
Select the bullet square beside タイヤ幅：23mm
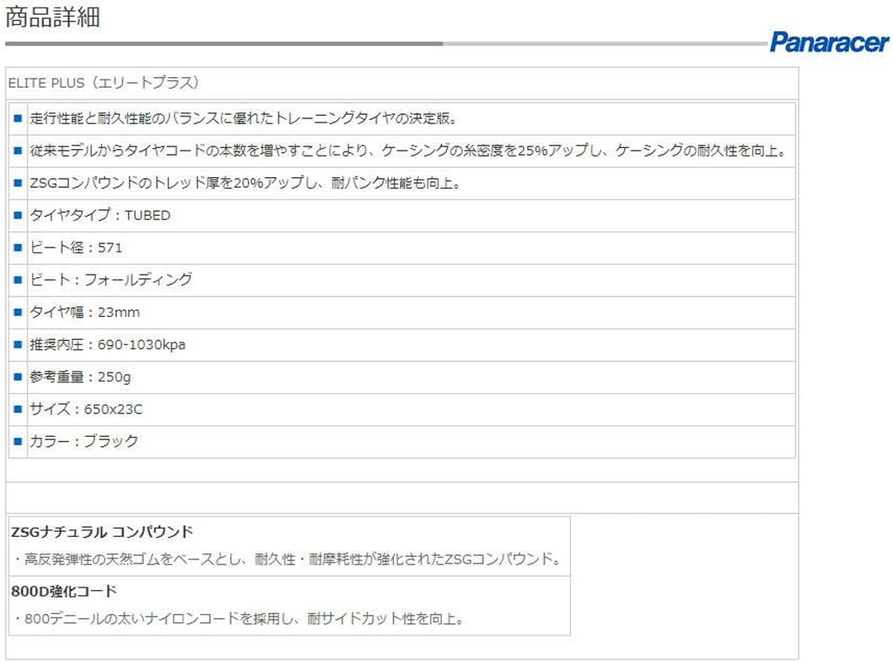[17, 313]
